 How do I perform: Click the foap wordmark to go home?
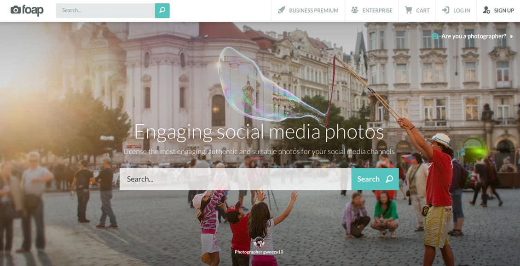click(x=33, y=10)
